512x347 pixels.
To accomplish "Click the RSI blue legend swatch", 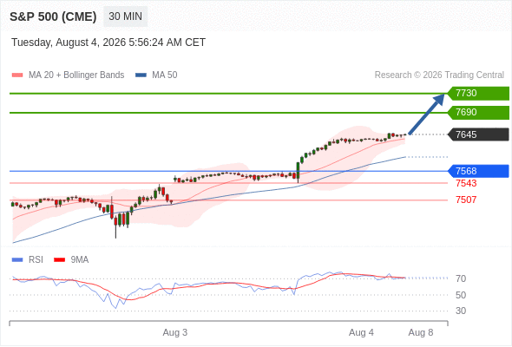I will pyautogui.click(x=17, y=260).
